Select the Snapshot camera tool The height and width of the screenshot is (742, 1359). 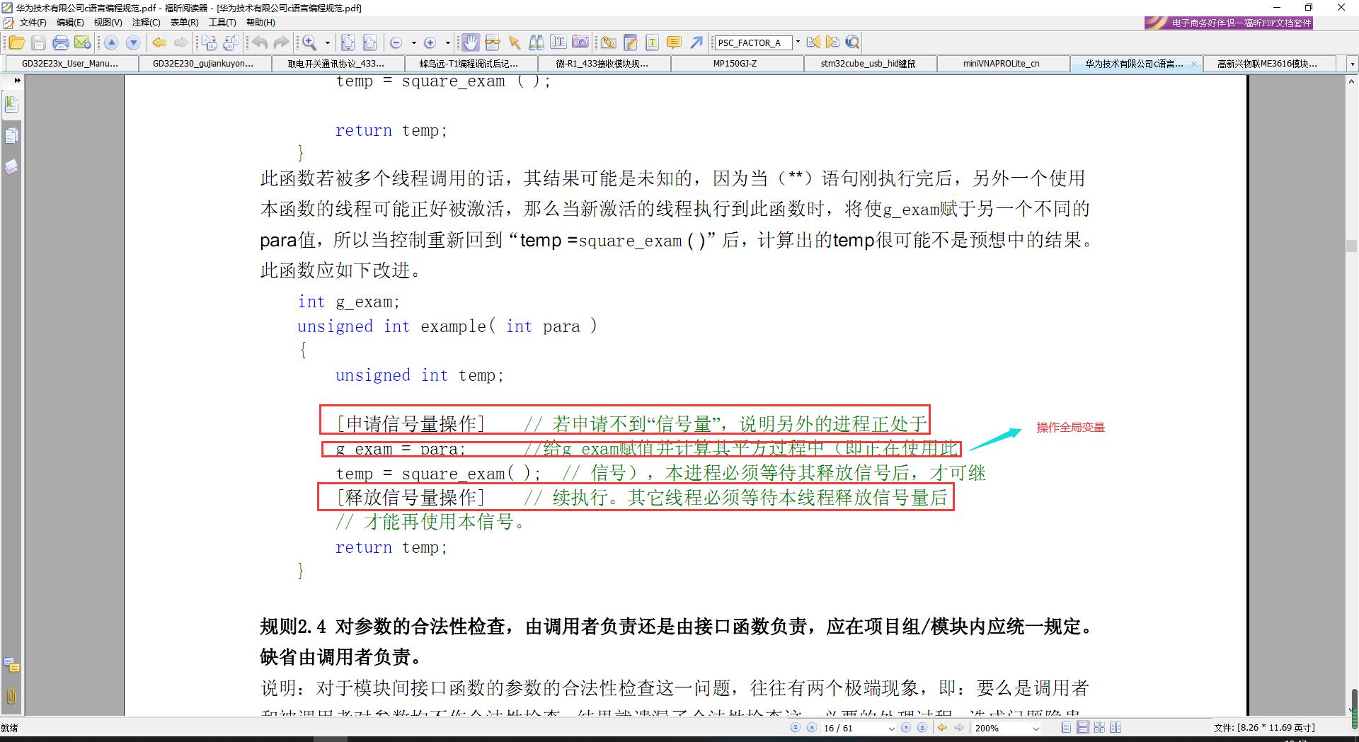tap(580, 42)
